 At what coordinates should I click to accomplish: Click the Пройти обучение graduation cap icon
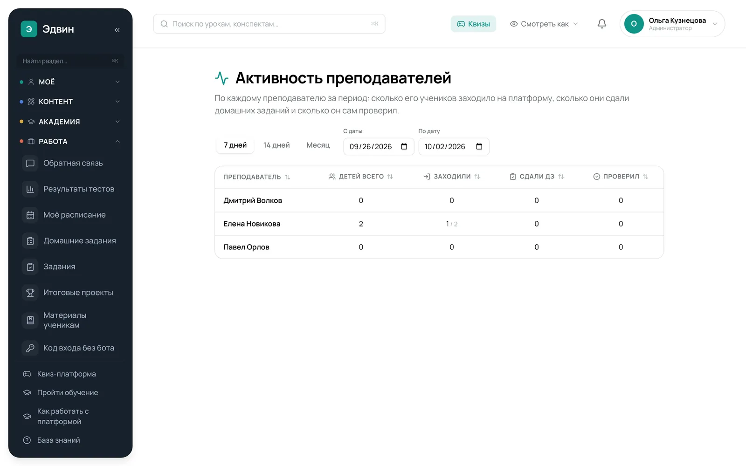point(27,392)
